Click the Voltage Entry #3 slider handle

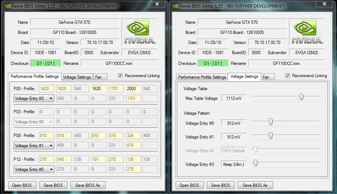(255, 163)
